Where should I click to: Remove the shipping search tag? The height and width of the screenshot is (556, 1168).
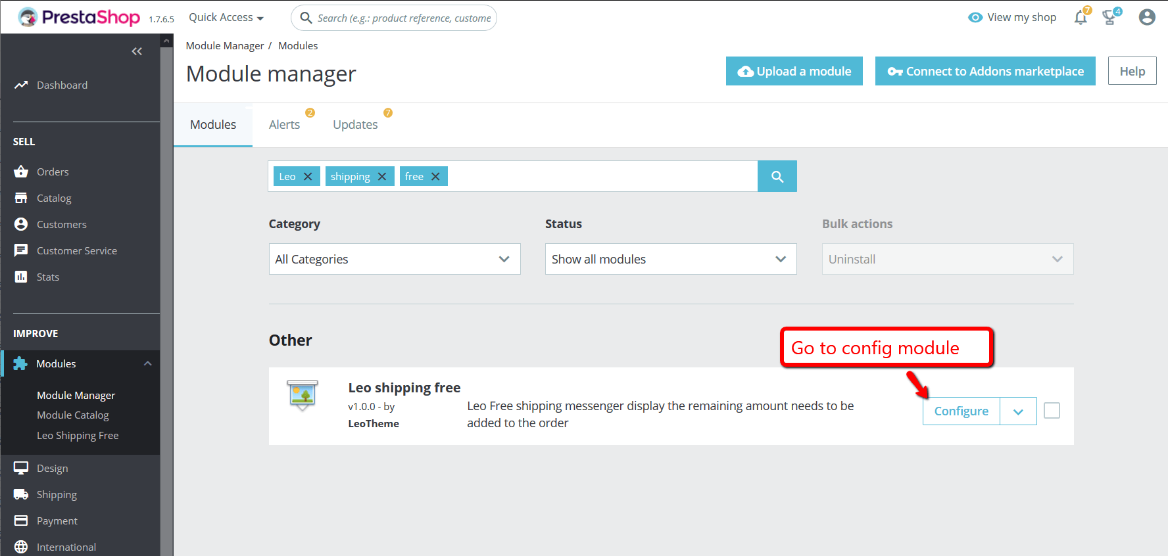(x=382, y=176)
